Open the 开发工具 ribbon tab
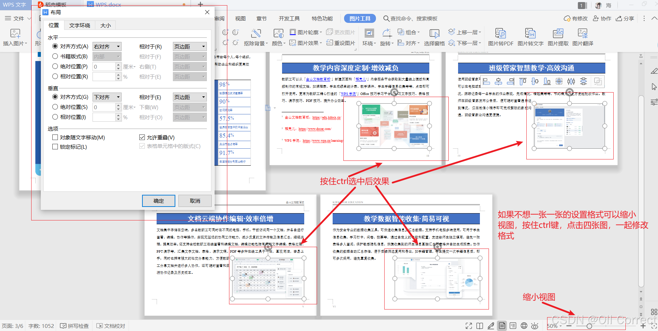 pyautogui.click(x=289, y=18)
